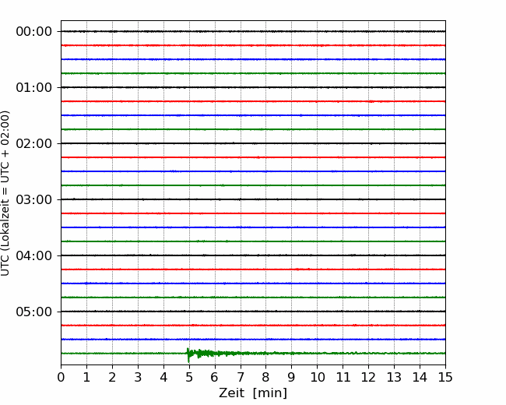Click the x-axis tick label 14

pyautogui.click(x=420, y=377)
